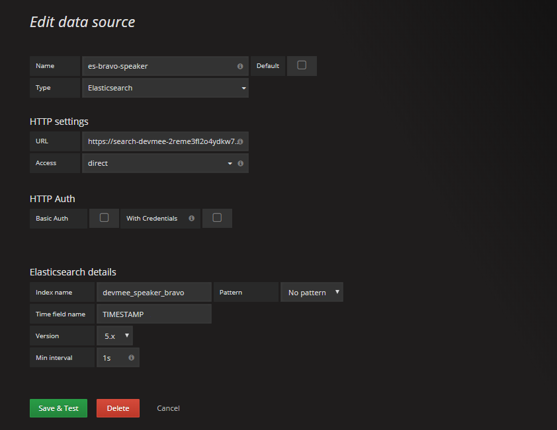
Task: Focus the Name field es-bravo-speaker
Action: click(157, 66)
